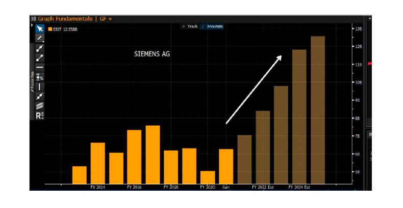Select the white trend arrow annotation
This screenshot has width=403, height=208.
pos(254,90)
